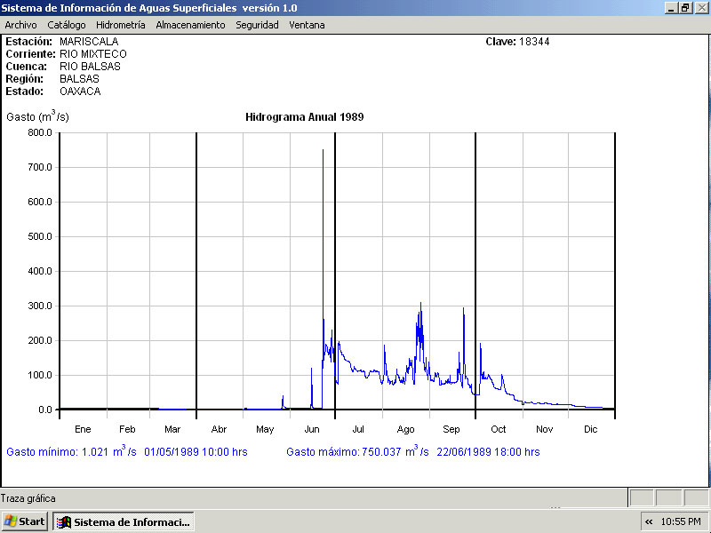This screenshot has height=533, width=711.
Task: Select the Sistema de Informaci... taskbar button
Action: (124, 521)
